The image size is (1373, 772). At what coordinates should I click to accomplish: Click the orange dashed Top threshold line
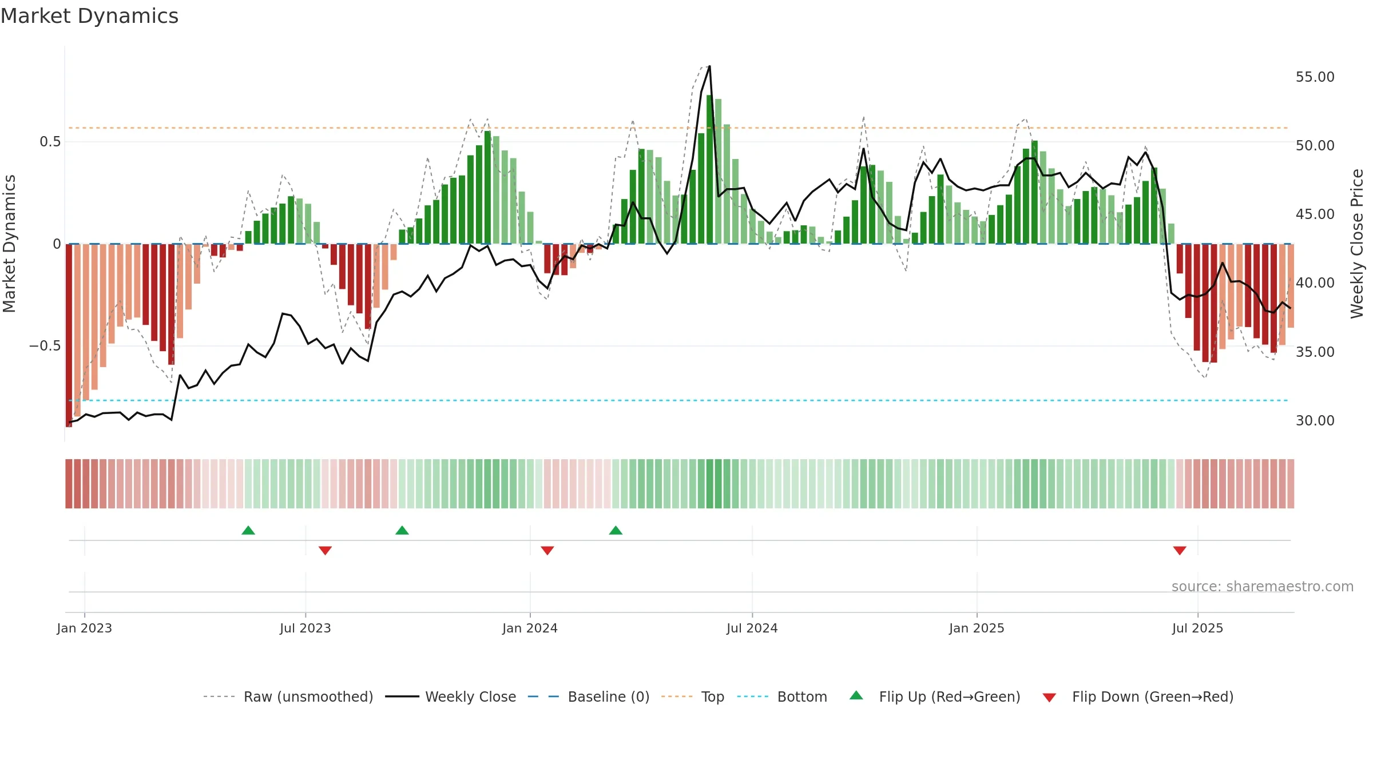coord(678,128)
